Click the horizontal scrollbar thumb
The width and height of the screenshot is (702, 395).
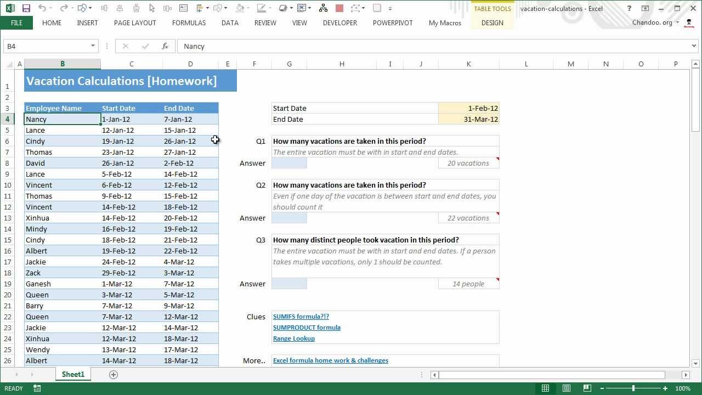click(552, 375)
